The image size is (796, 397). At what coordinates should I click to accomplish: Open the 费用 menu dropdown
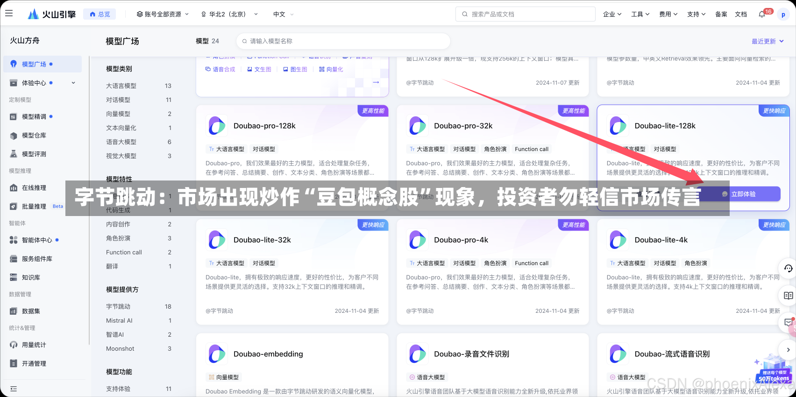[668, 14]
